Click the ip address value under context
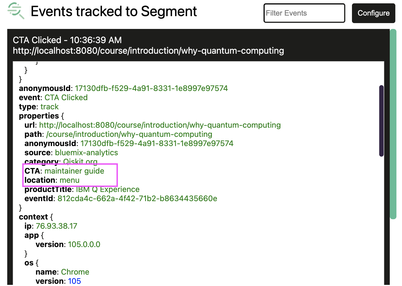Image resolution: width=402 pixels, height=286 pixels. point(56,226)
